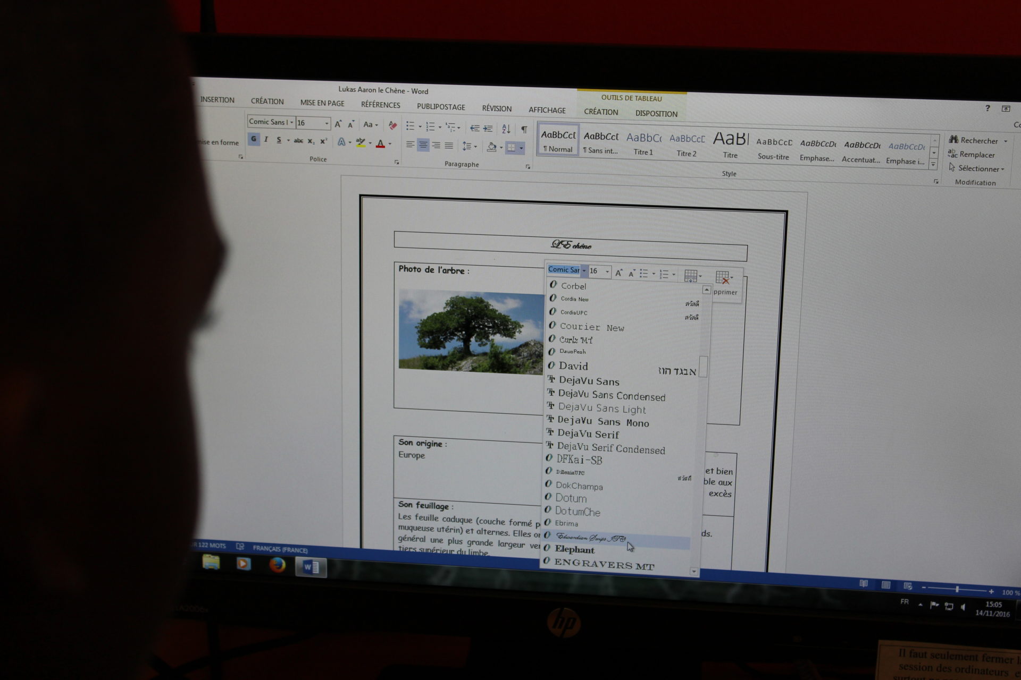Click the oak tree photo
This screenshot has height=680, width=1021.
pyautogui.click(x=471, y=331)
